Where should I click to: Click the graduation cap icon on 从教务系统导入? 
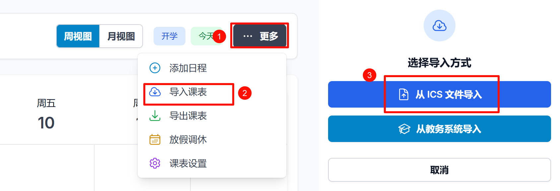(x=404, y=129)
